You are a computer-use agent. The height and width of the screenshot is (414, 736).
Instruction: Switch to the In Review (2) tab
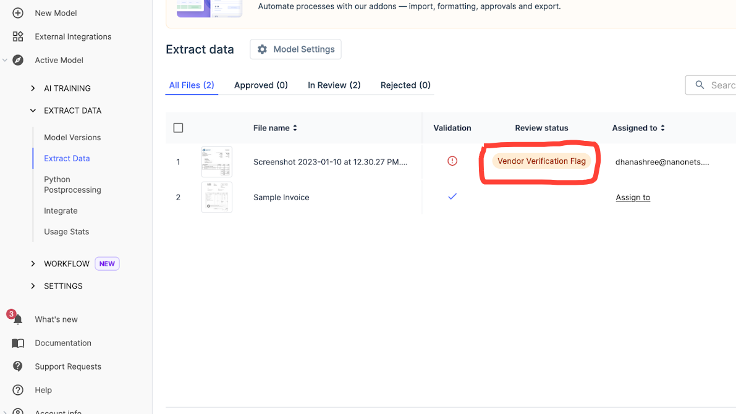[334, 85]
